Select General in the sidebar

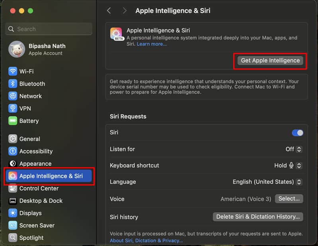click(x=29, y=139)
